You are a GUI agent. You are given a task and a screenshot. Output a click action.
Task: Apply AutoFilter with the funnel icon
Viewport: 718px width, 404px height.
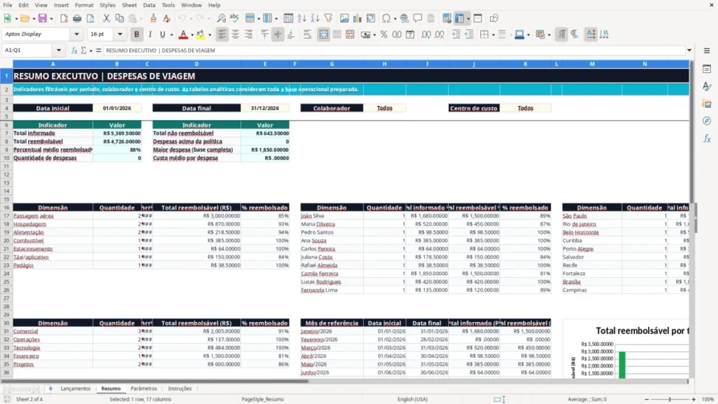[328, 18]
